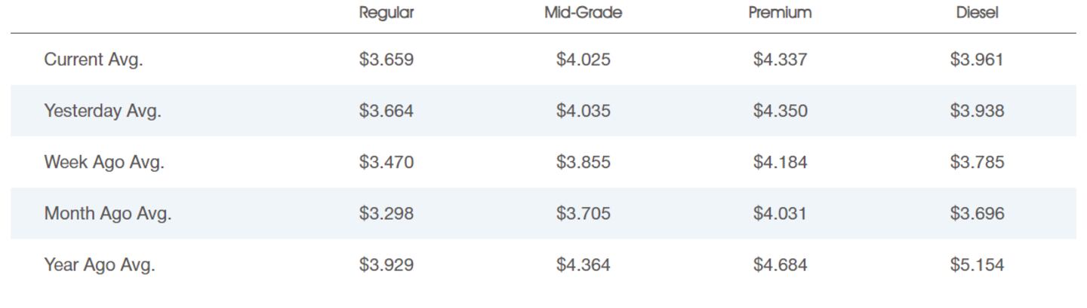This screenshot has width=1087, height=308.
Task: Click month-ago Diesel price $3.696
Action: tap(977, 213)
